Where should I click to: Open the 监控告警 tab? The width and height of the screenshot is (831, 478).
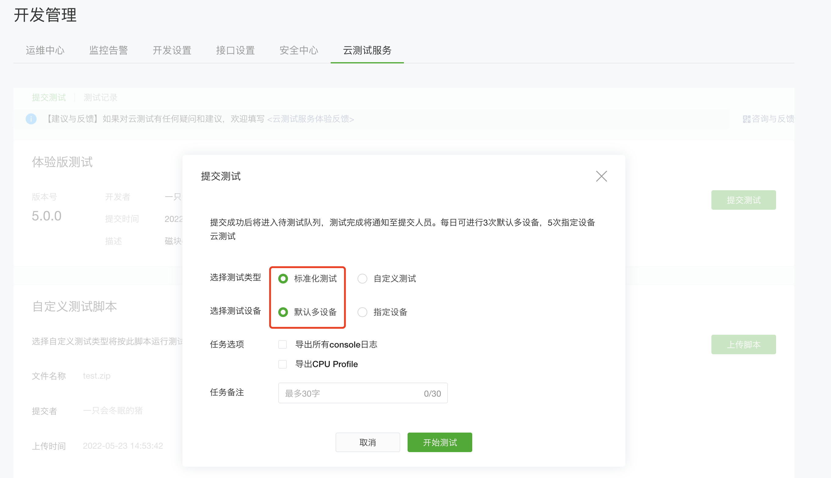pyautogui.click(x=108, y=50)
